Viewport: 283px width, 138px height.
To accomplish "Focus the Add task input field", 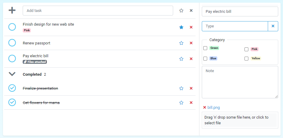I will [x=98, y=11].
